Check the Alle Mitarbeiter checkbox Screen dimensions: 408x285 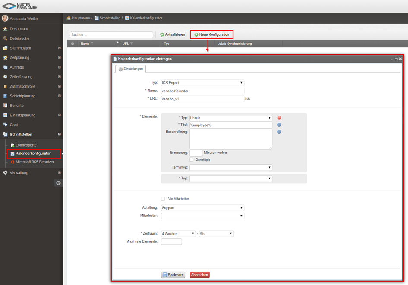coord(163,199)
